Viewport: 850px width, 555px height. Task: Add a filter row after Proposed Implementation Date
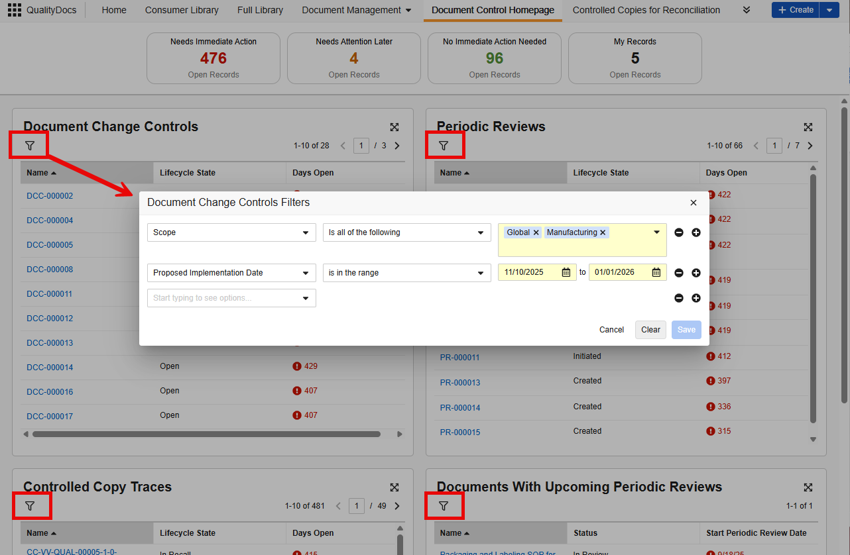coord(696,273)
